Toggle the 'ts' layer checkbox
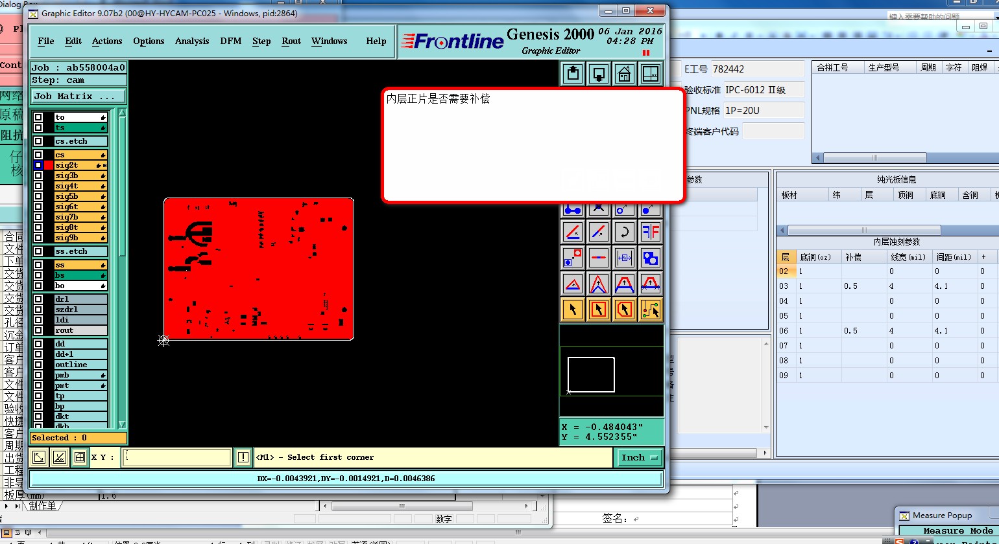Viewport: 999px width, 544px height. [x=38, y=128]
